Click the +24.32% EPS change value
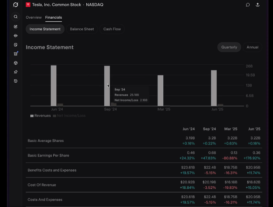Image resolution: width=273 pixels, height=207 pixels. [187, 158]
